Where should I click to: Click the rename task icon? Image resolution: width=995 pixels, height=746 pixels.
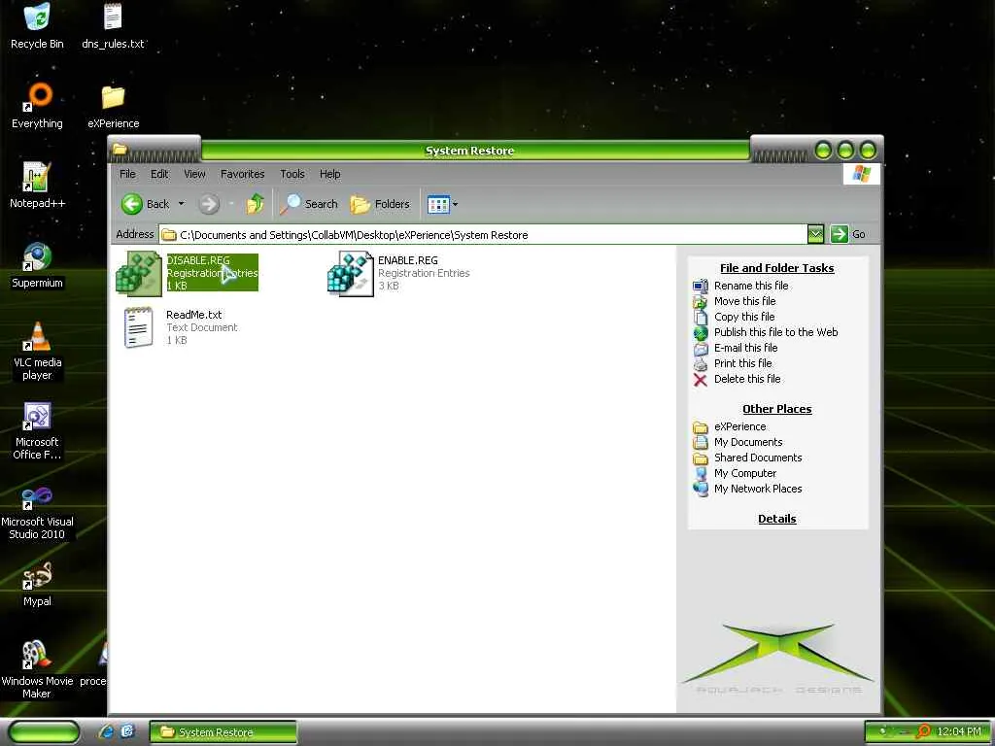click(701, 287)
